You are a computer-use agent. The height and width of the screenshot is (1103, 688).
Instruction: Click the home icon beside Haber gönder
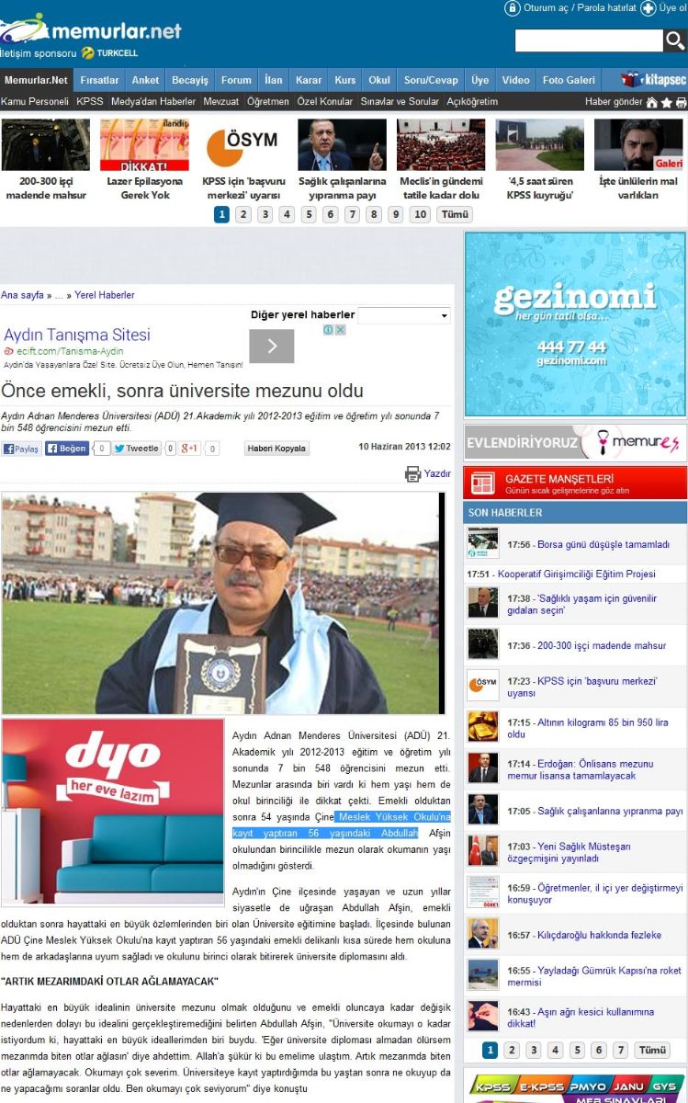pos(652,102)
